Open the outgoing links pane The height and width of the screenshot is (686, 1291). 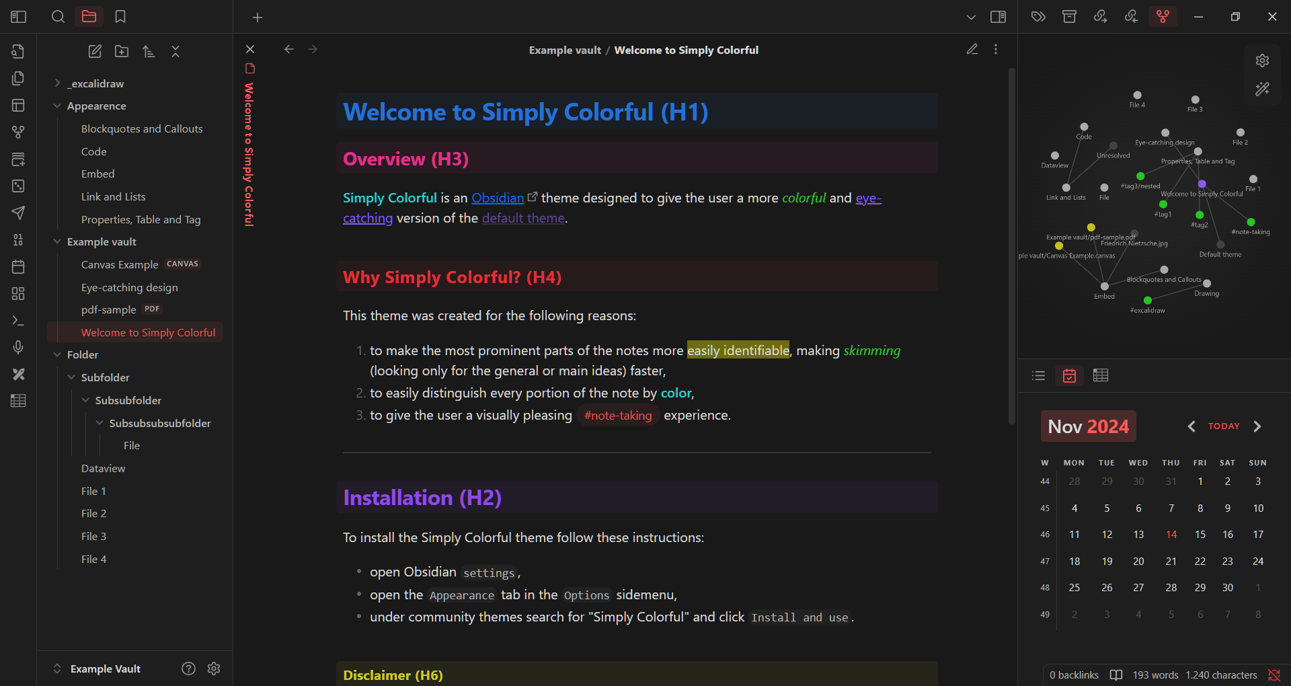(1100, 16)
